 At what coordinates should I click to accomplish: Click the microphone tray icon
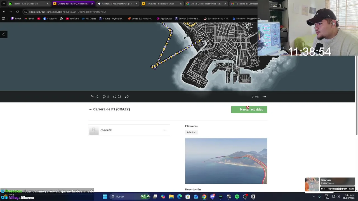pyautogui.click(x=319, y=197)
